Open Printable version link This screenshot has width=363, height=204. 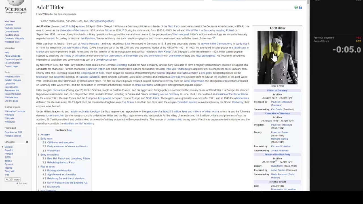pos(13,136)
